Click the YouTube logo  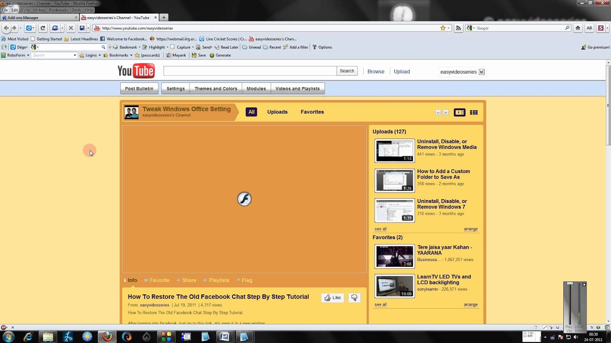136,71
